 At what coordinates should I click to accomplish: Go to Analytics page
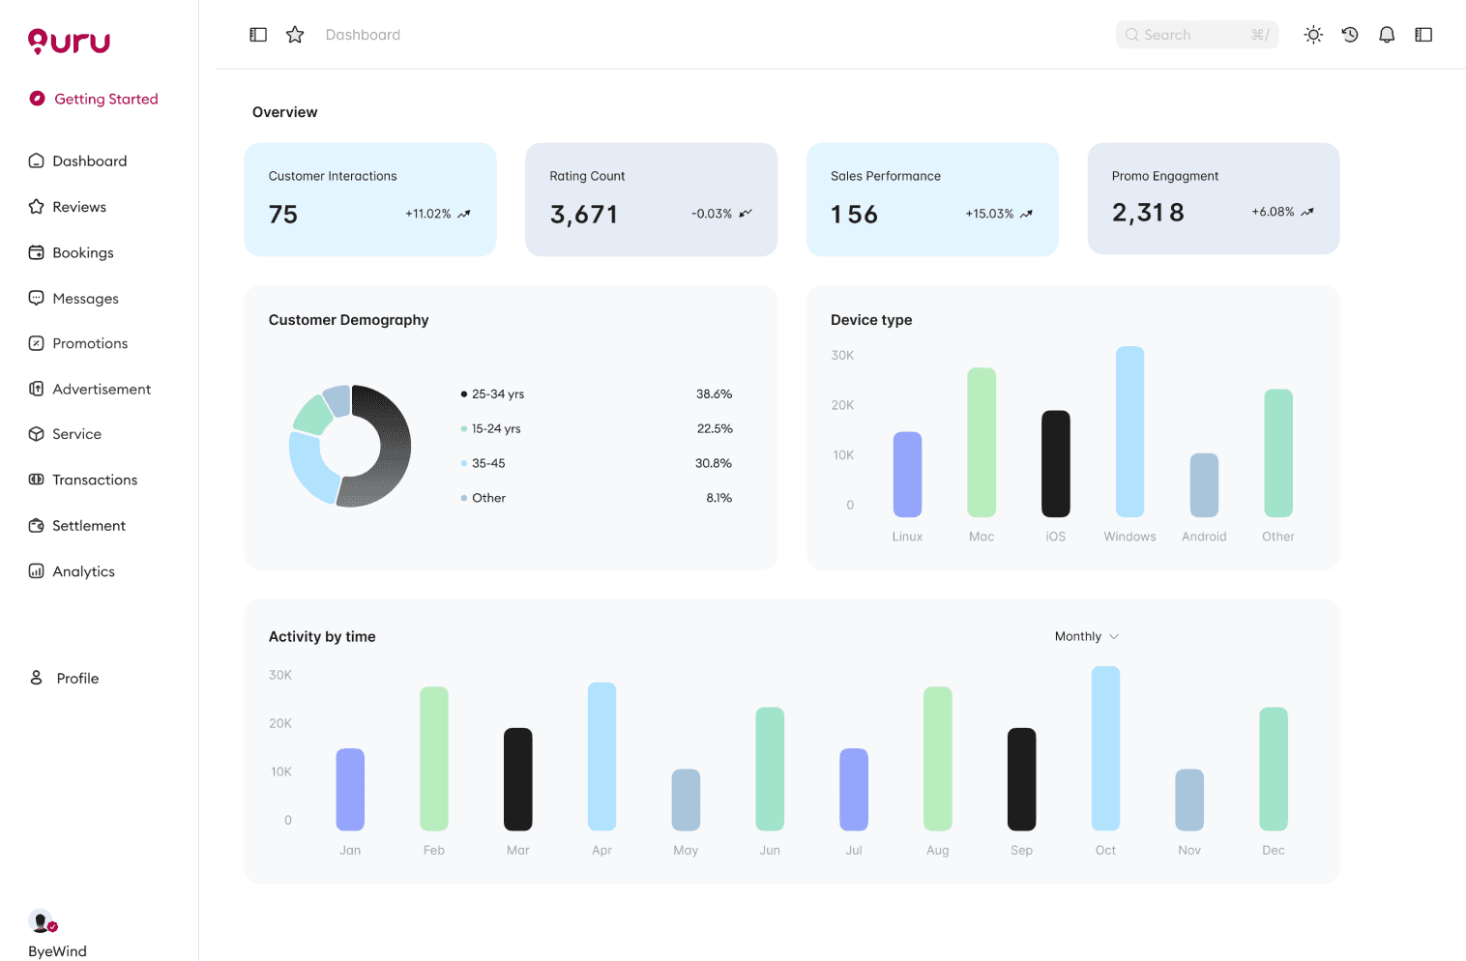(83, 571)
